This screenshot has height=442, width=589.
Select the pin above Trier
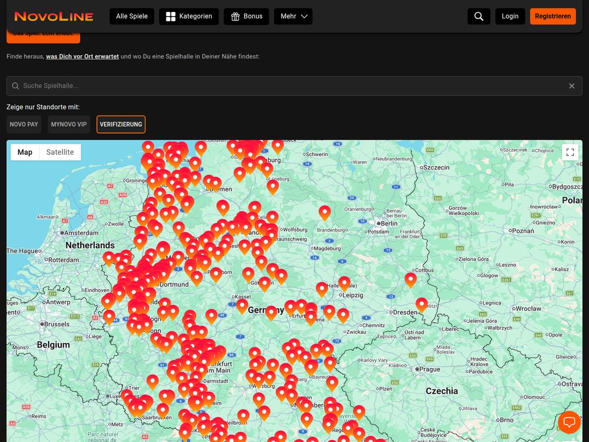pyautogui.click(x=152, y=382)
